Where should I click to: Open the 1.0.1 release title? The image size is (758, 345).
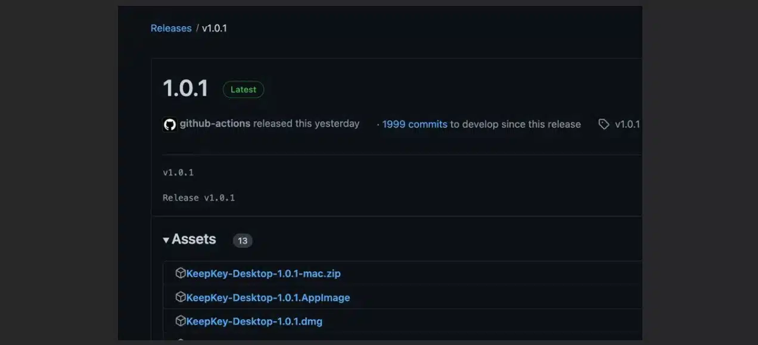coord(185,89)
